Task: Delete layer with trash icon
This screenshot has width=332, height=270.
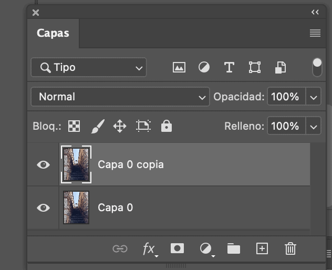Action: 290,248
